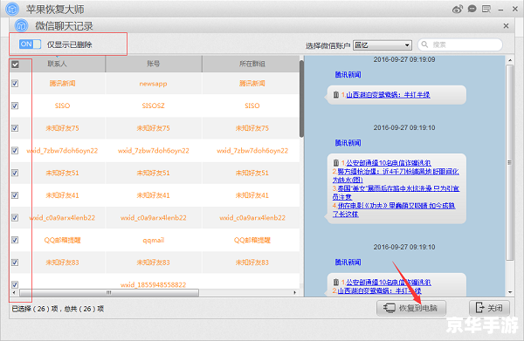Sort by the 联系人 column header
The width and height of the screenshot is (524, 341).
57,64
